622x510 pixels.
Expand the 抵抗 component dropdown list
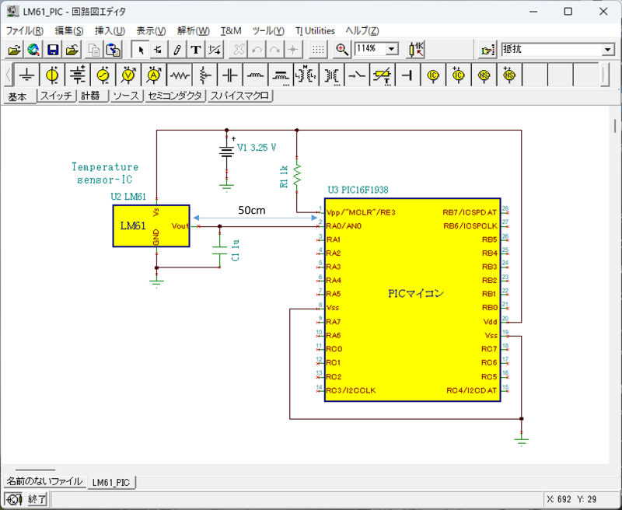[x=607, y=50]
